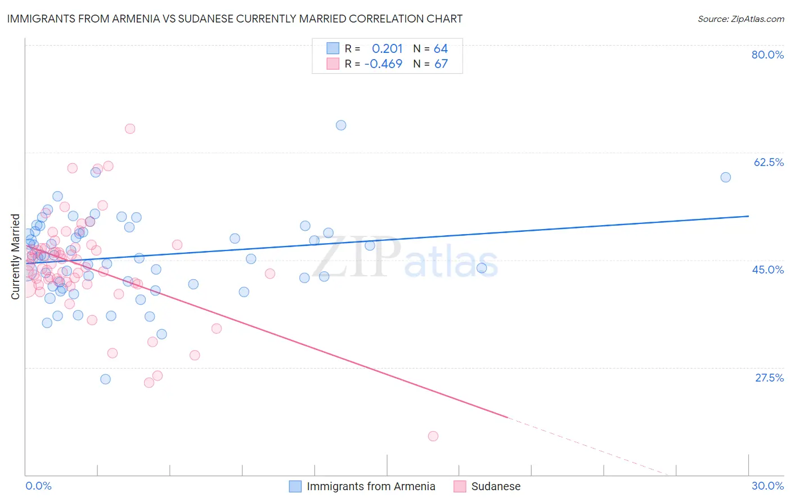This screenshot has height=502, width=791.
Task: Click the blue swatch in the R/N stats box
Action: [x=333, y=48]
